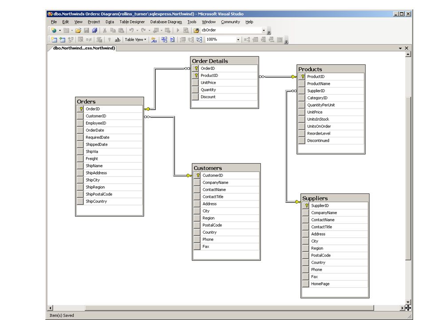Click the Add Table icon
Image resolution: width=426 pixels, height=320 pixels.
[63, 40]
